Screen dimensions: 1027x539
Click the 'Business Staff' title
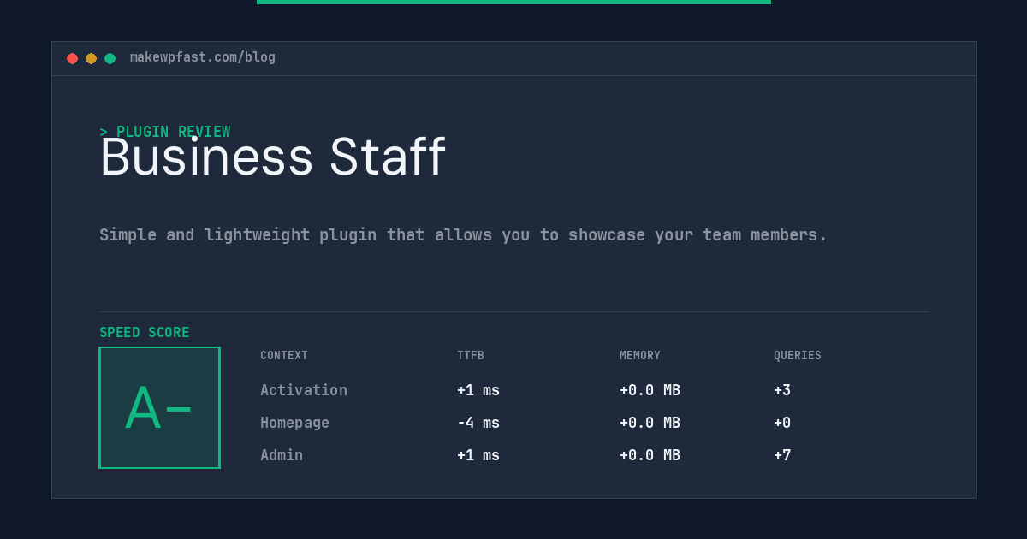coord(272,157)
